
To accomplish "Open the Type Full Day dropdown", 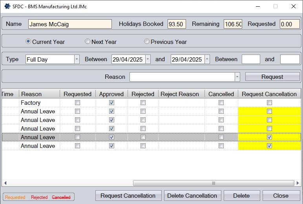I will click(77, 59).
